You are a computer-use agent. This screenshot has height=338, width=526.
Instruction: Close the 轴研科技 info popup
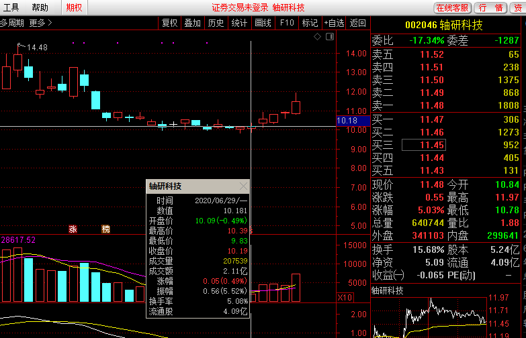[244, 186]
